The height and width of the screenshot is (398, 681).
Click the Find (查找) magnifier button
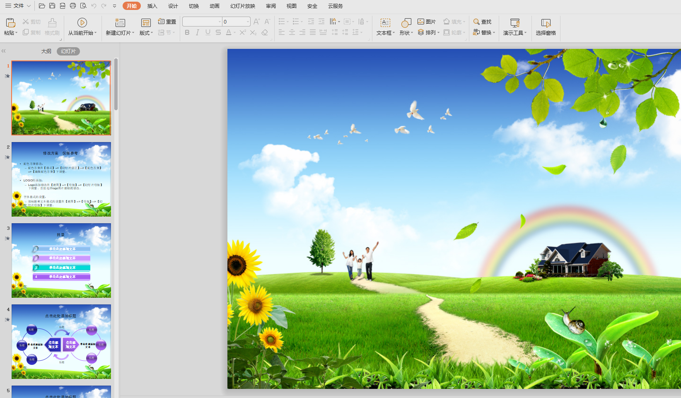[482, 22]
